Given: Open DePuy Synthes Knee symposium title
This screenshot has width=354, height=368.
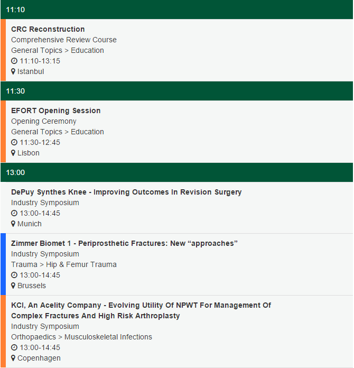Looking at the screenshot, I should (126, 192).
